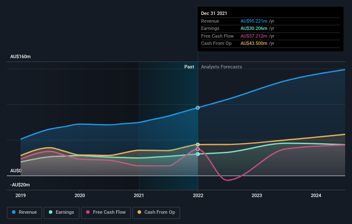Select the 2020 x-axis label

80,195
